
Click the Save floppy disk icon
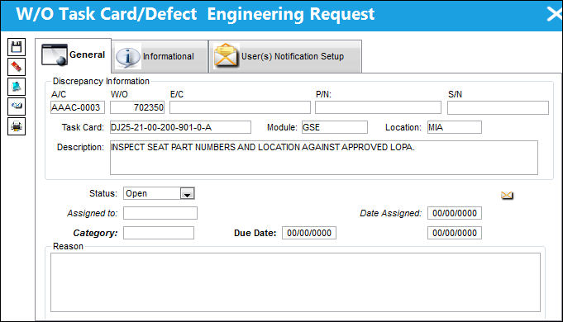[17, 47]
